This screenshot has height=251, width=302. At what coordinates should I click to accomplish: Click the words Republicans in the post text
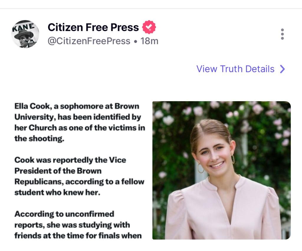pyautogui.click(x=39, y=182)
